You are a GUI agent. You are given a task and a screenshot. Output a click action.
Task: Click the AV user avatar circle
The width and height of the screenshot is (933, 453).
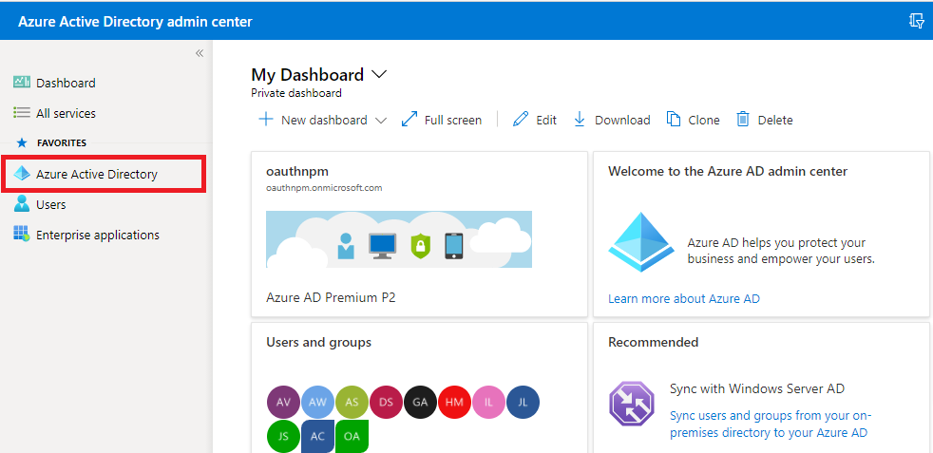tap(284, 402)
